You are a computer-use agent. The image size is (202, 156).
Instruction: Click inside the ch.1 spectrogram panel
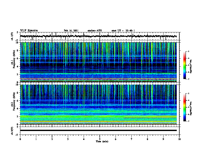(98, 62)
